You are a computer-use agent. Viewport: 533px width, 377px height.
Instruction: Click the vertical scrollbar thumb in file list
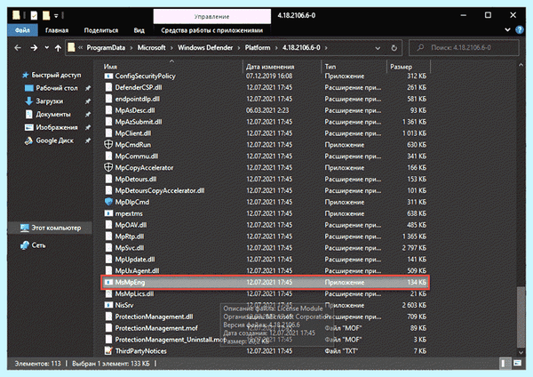[x=521, y=317]
